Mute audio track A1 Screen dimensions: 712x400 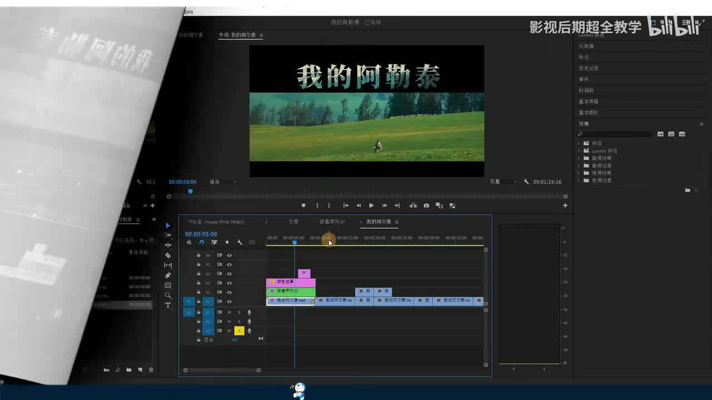pos(229,312)
